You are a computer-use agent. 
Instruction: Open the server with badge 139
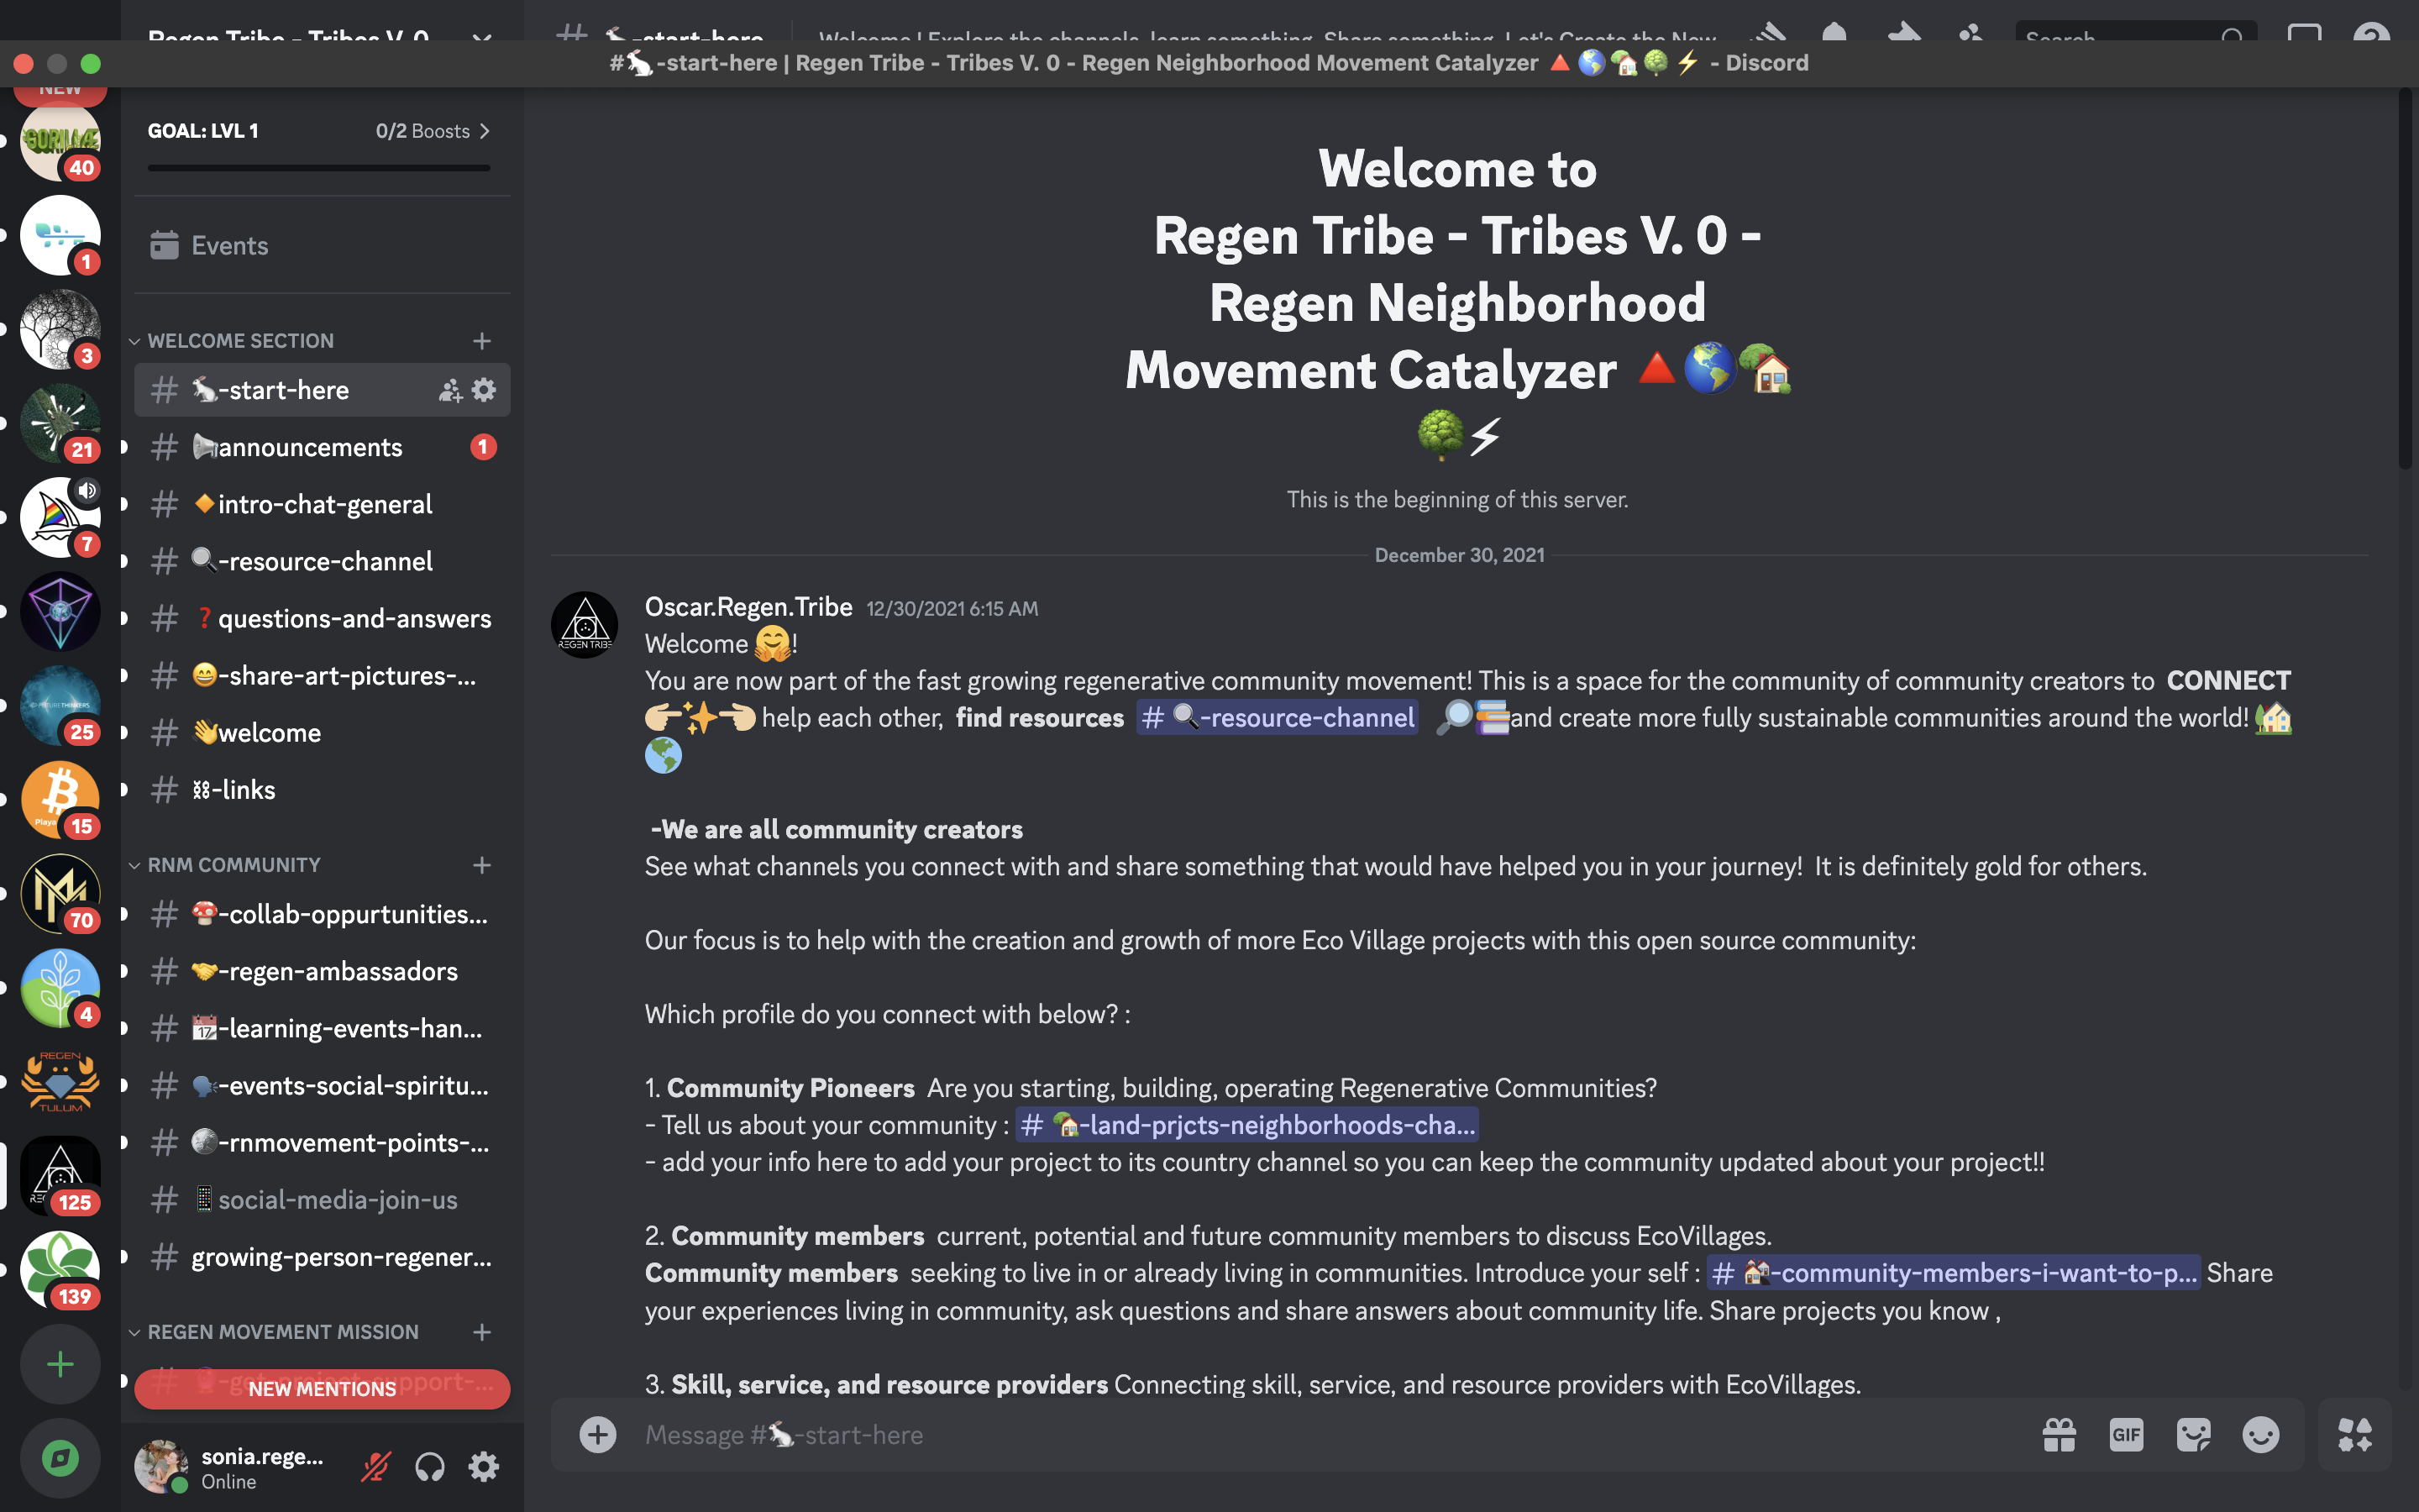point(60,1270)
